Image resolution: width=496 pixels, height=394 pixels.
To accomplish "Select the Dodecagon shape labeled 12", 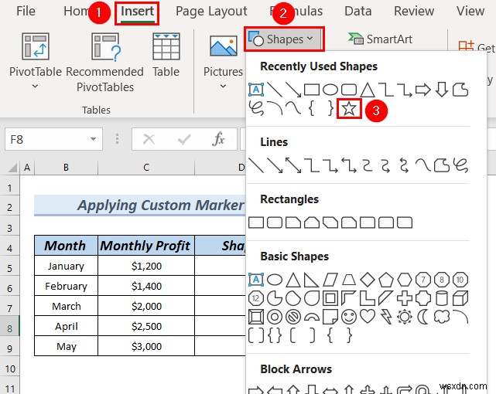I will click(256, 298).
